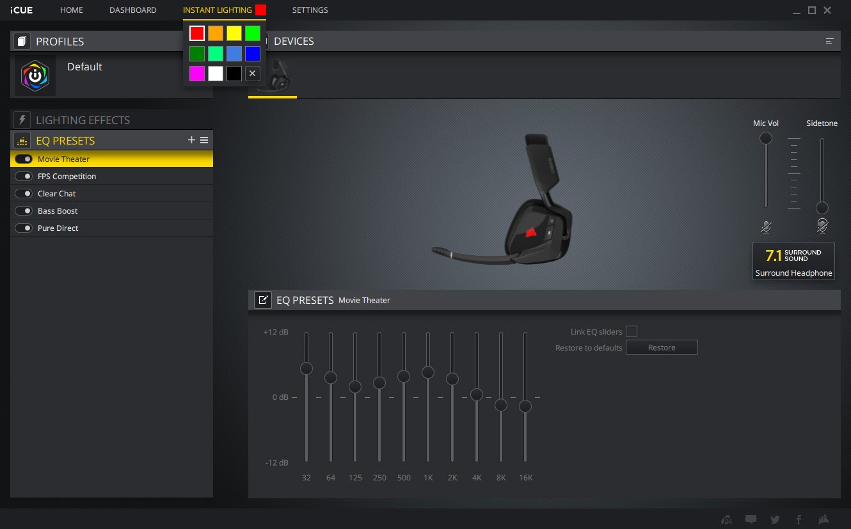This screenshot has height=529, width=851.
Task: Pick the mint green lighting swatch
Action: point(216,54)
